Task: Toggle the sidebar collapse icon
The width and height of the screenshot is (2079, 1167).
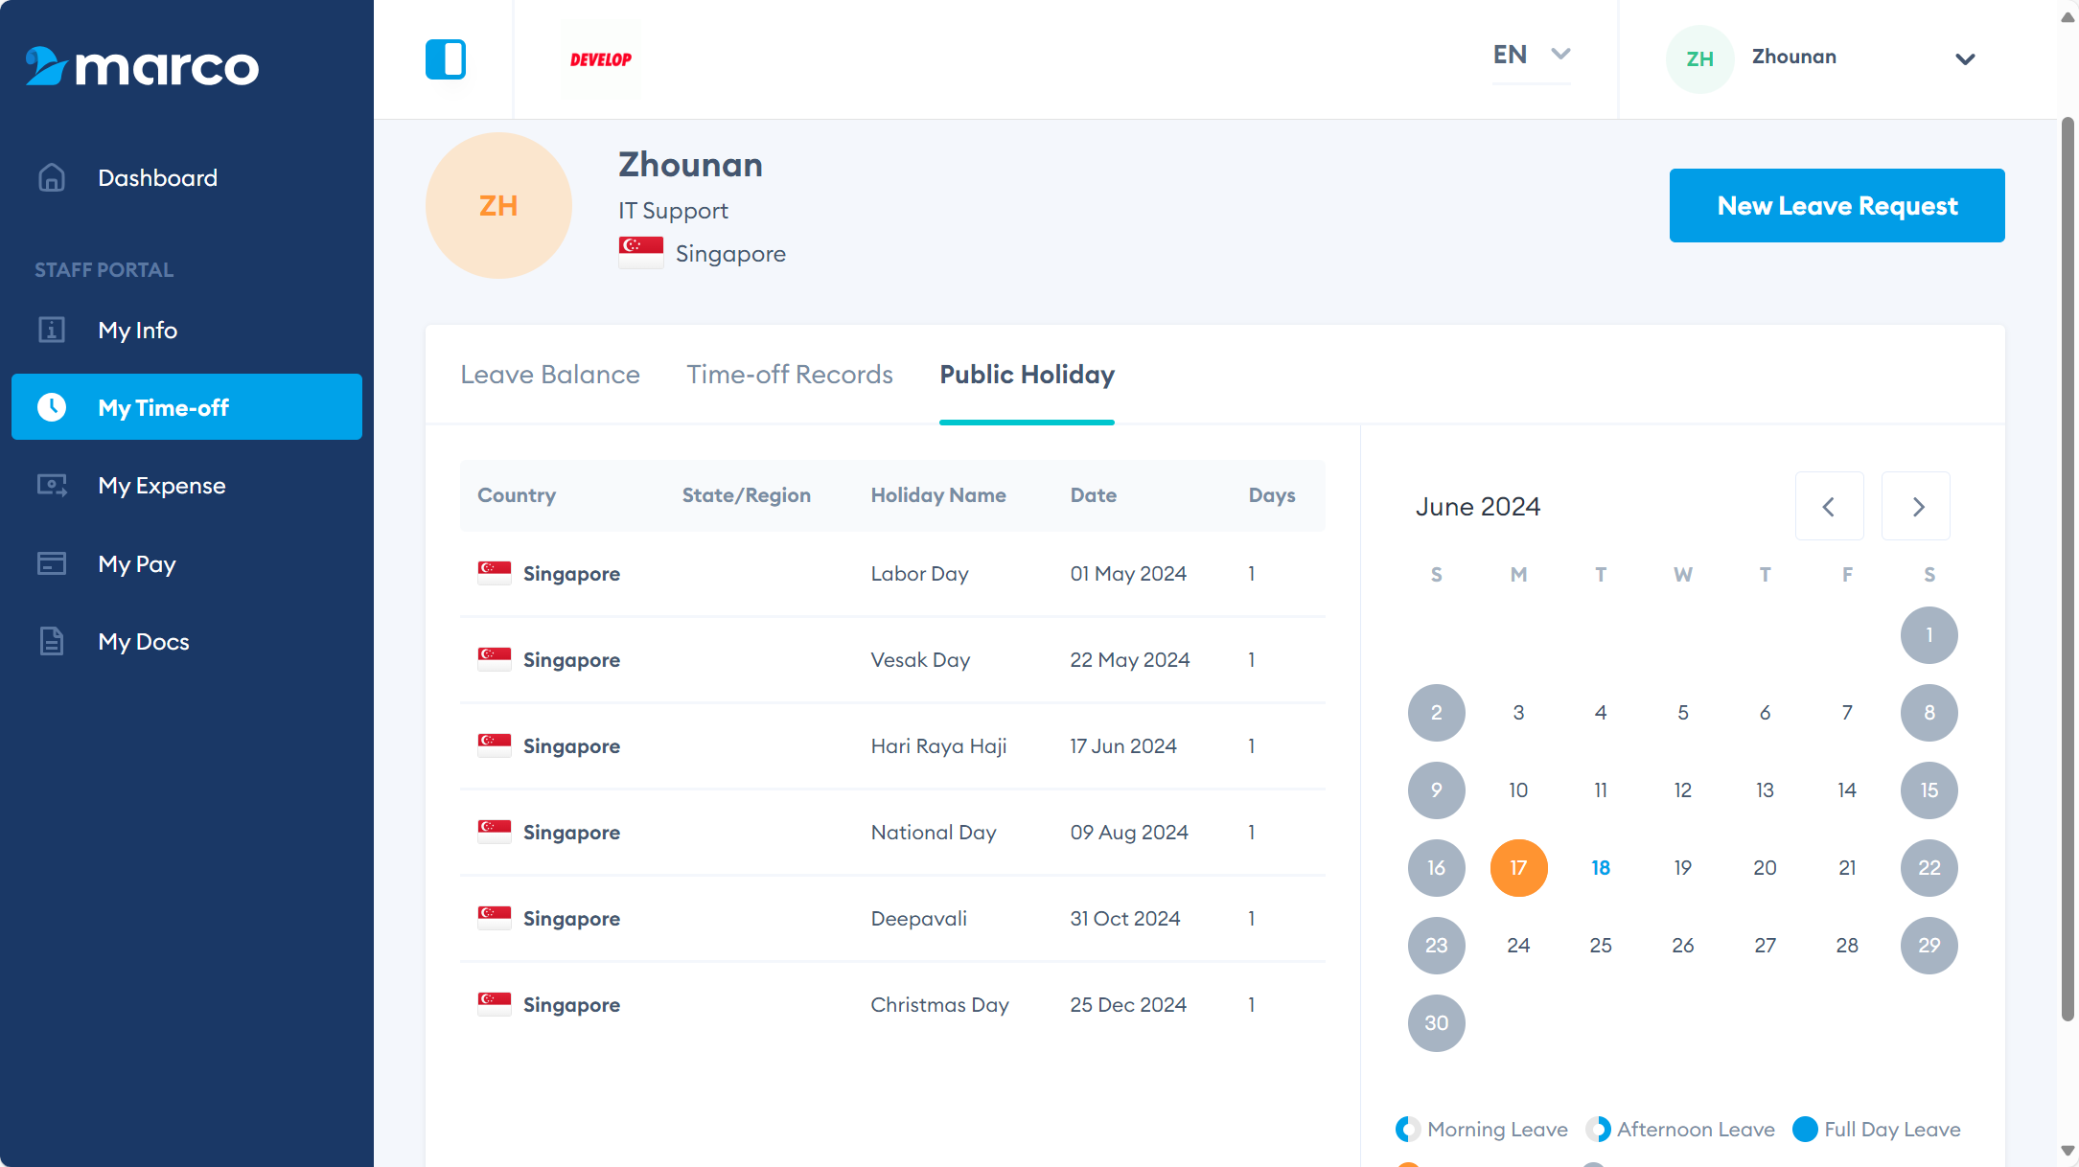Action: 446,59
